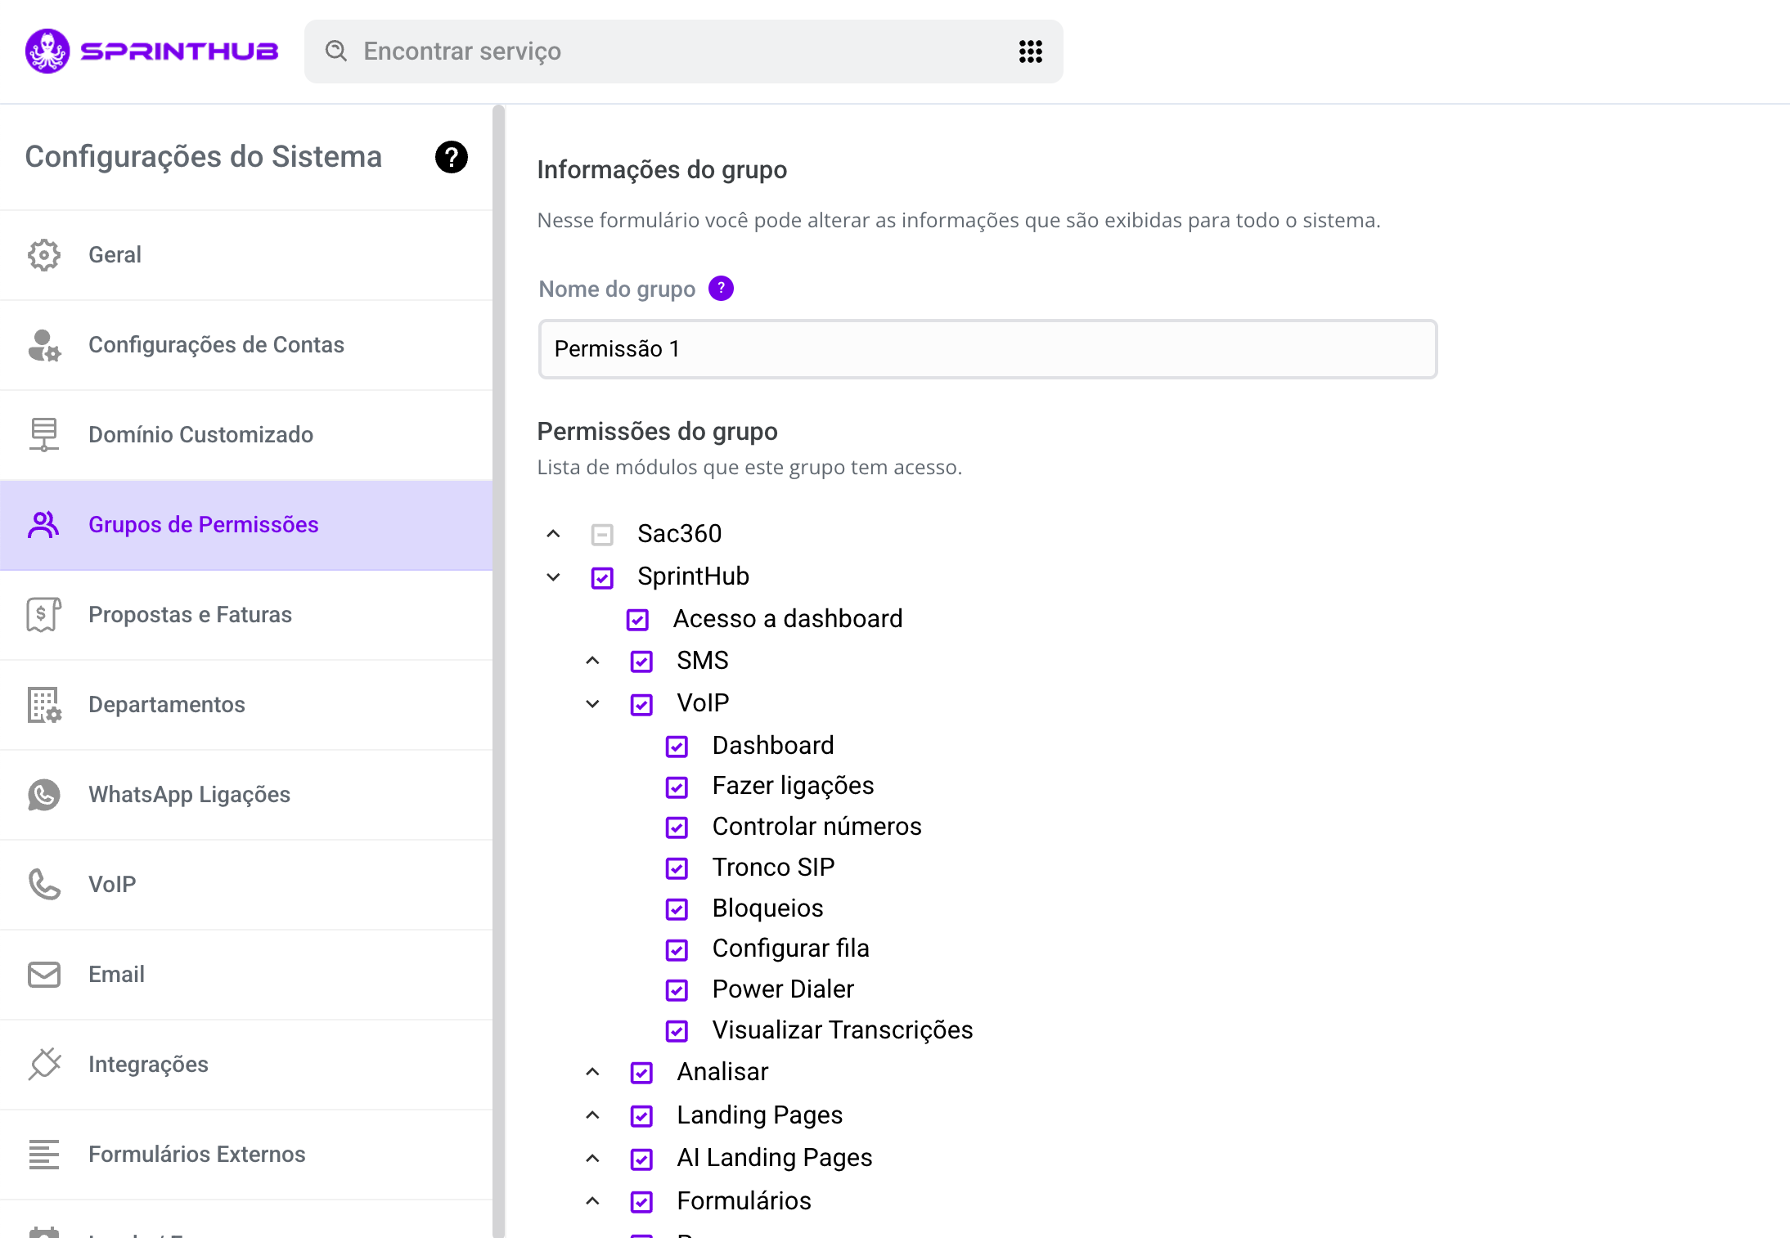Click the WhatsApp Ligações icon
Image resolution: width=1790 pixels, height=1238 pixels.
(44, 795)
